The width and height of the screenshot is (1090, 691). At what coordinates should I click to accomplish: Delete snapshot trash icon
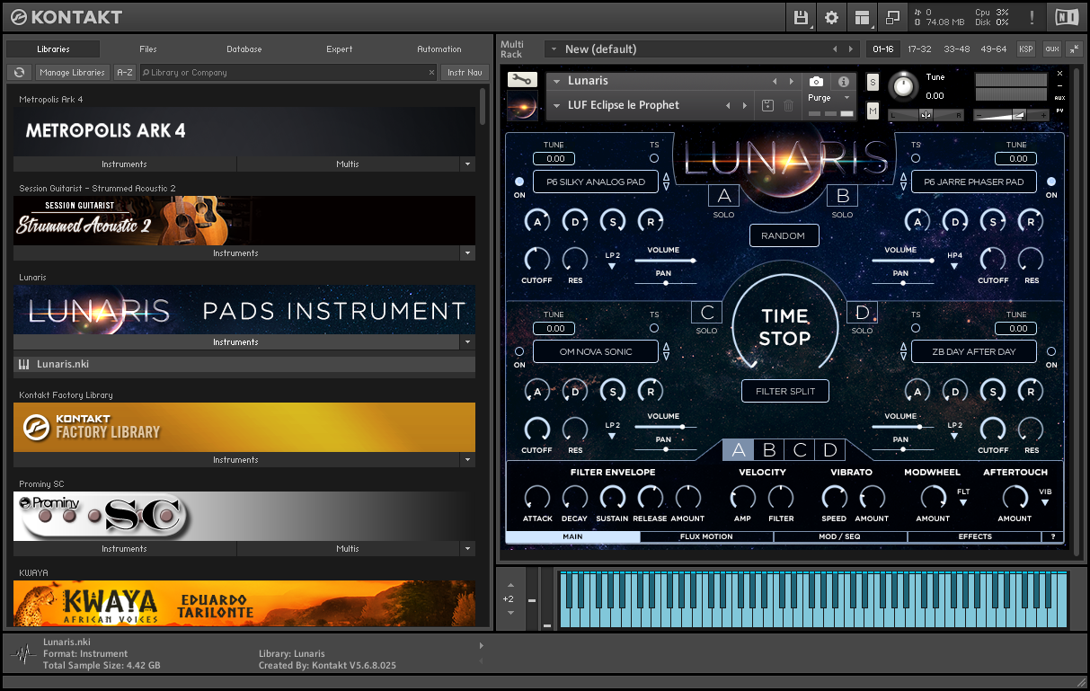(x=788, y=105)
